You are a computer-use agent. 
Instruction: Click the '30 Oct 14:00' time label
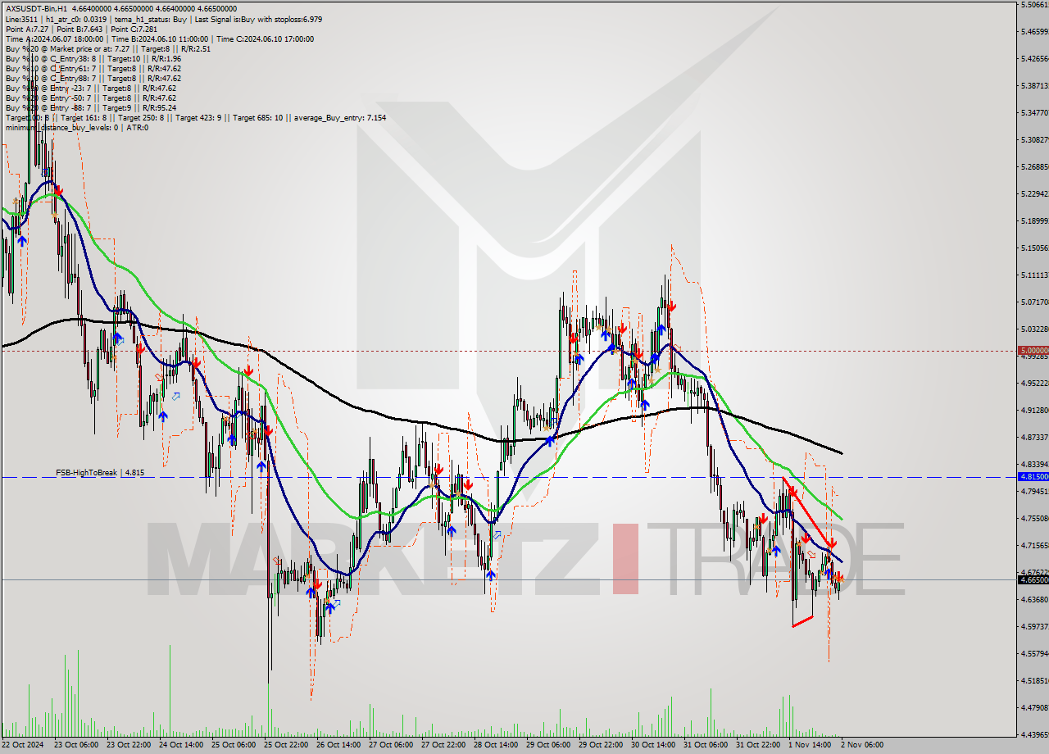pyautogui.click(x=653, y=745)
